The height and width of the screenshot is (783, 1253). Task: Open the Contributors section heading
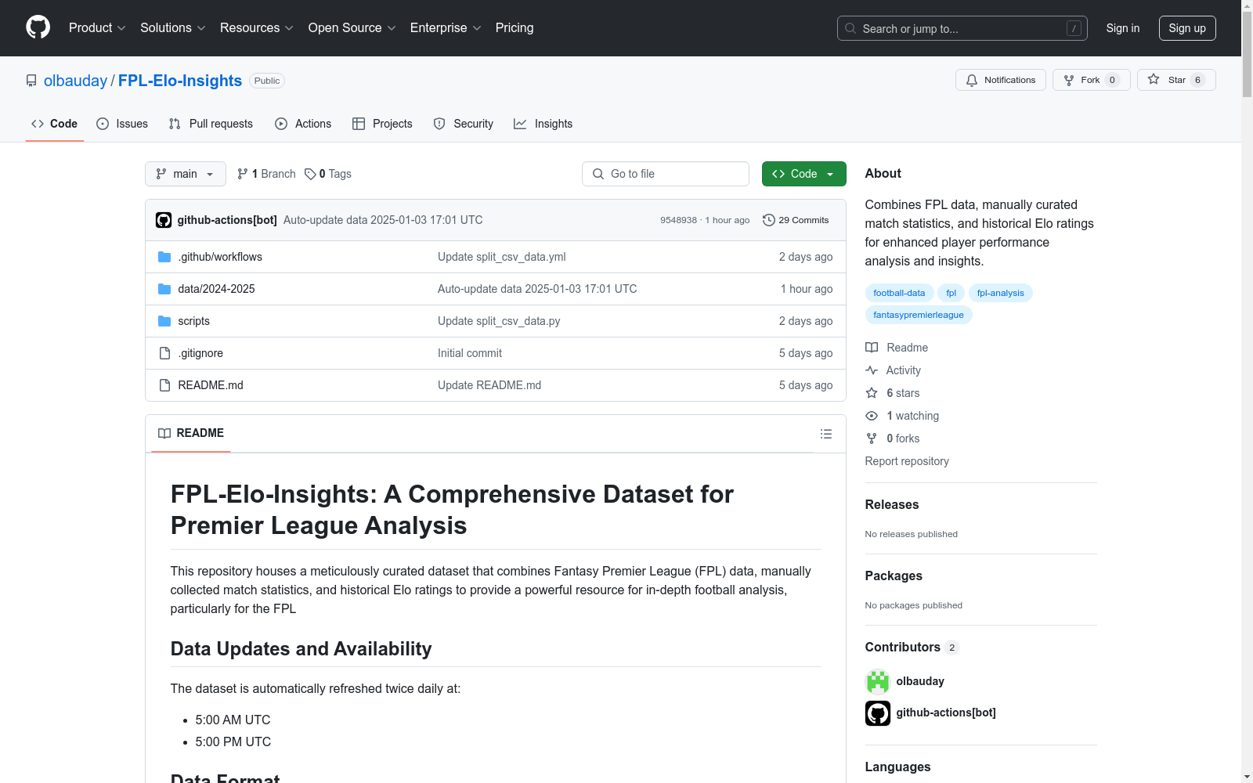(903, 647)
